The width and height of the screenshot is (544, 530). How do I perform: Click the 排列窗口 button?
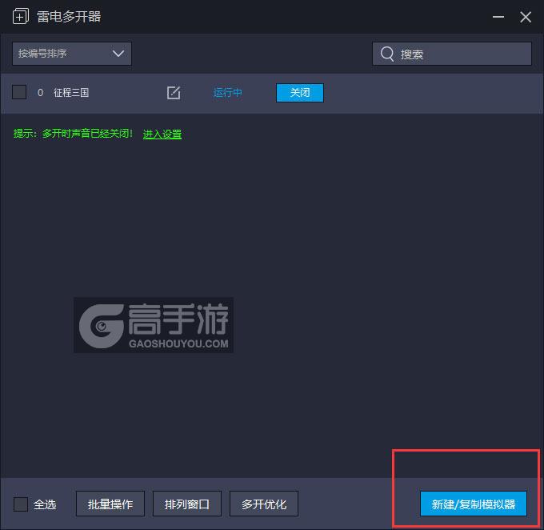click(187, 504)
